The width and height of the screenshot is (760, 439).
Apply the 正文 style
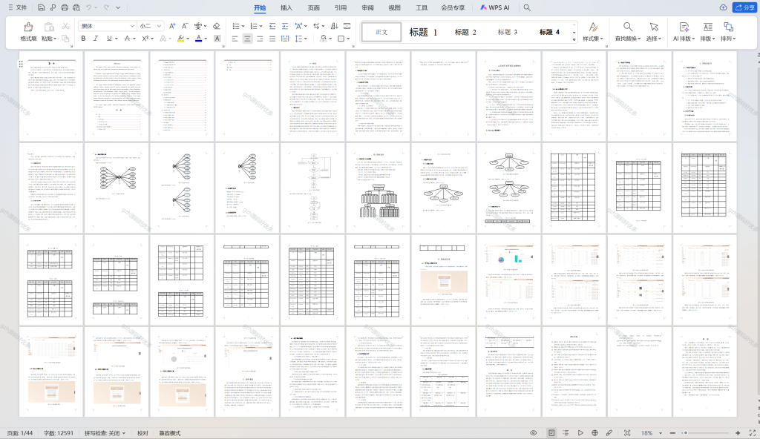coord(381,32)
